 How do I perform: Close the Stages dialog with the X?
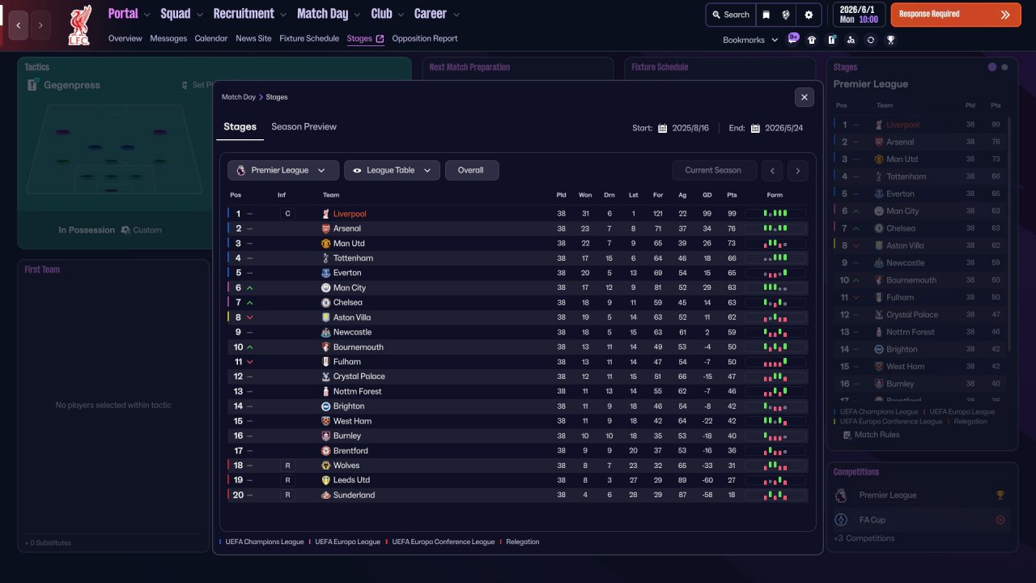pyautogui.click(x=804, y=97)
